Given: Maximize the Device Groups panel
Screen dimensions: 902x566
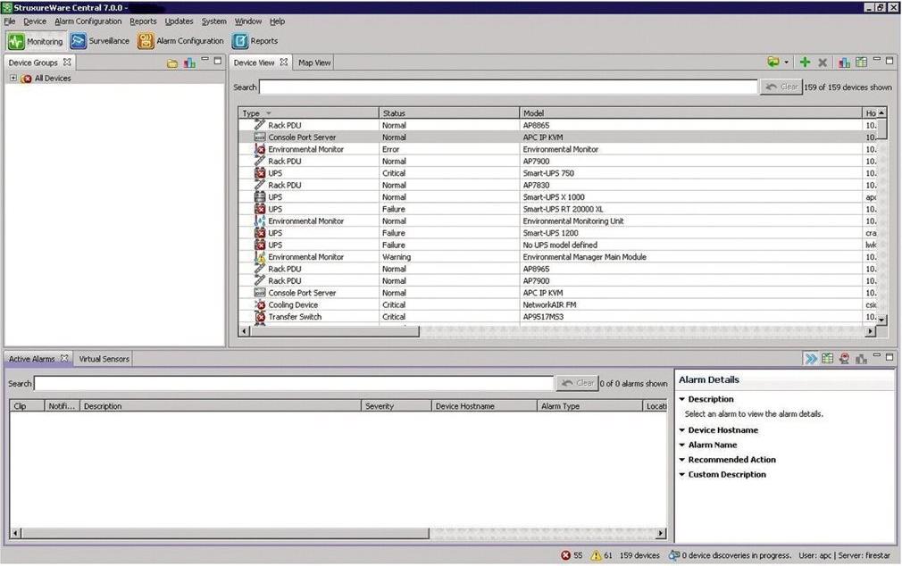Looking at the screenshot, I should point(218,62).
